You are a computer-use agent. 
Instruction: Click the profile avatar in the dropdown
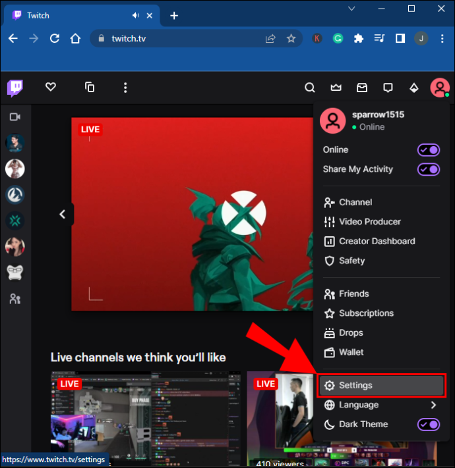click(x=333, y=120)
